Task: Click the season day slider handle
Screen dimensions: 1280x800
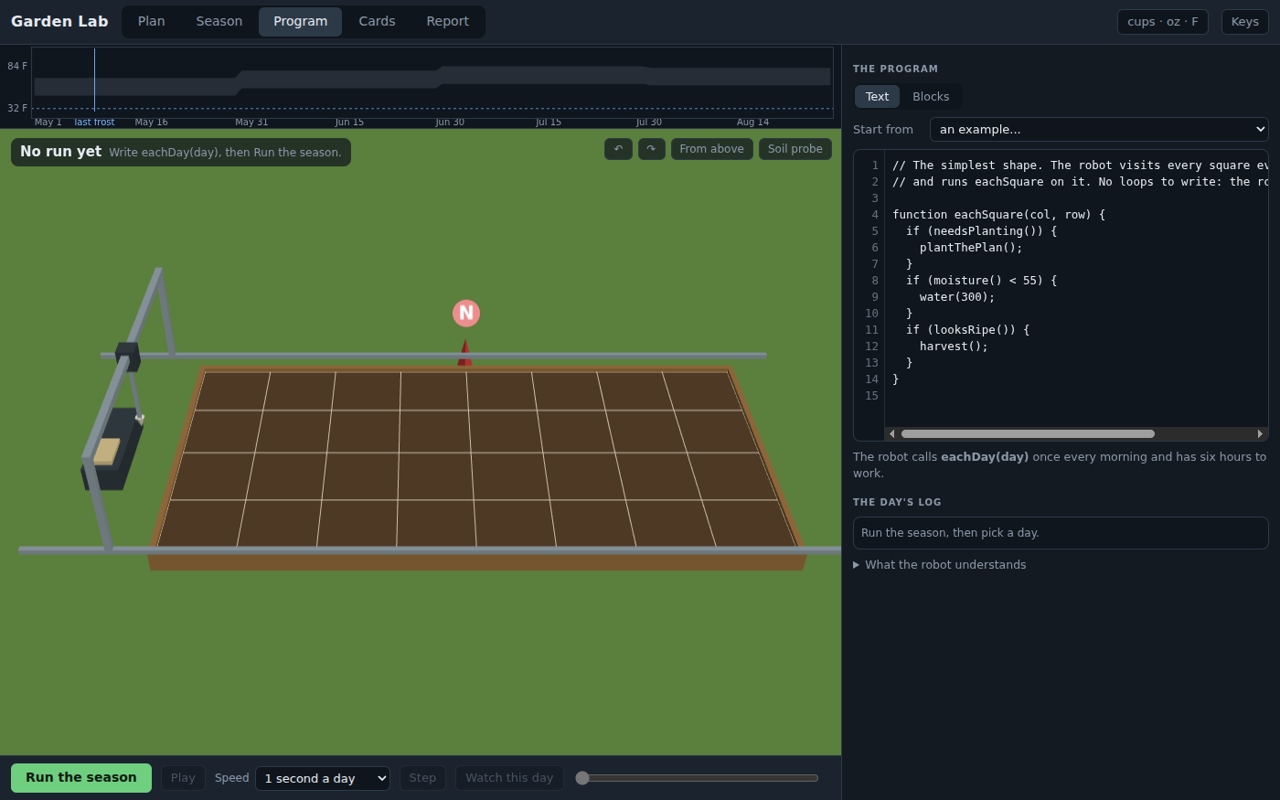Action: 582,778
